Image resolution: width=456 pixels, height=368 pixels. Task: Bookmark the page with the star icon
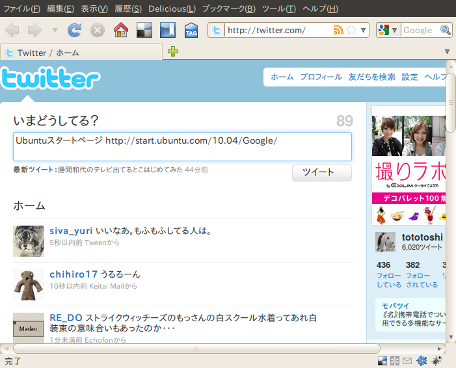point(351,30)
